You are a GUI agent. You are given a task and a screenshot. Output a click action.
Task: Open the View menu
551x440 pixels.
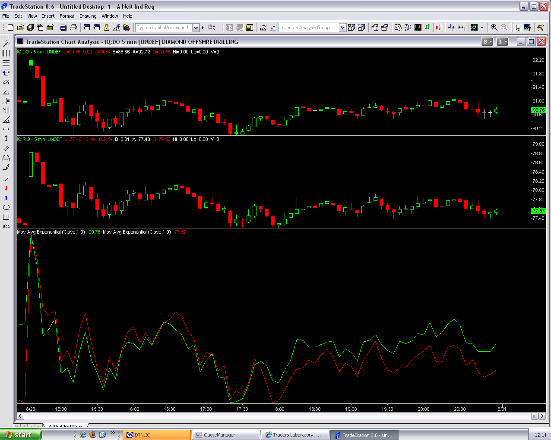[x=32, y=16]
